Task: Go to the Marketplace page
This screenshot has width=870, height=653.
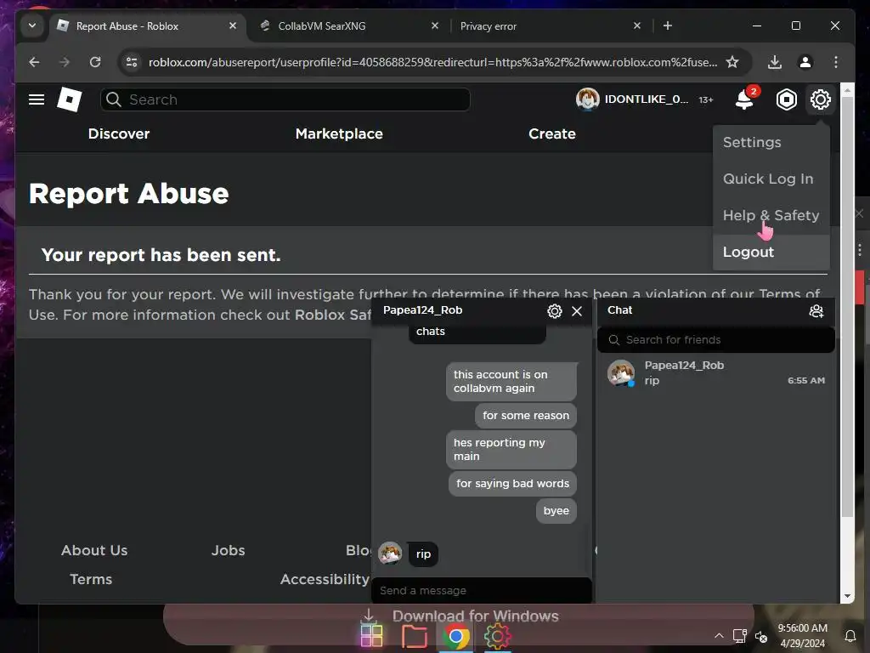Action: click(339, 133)
